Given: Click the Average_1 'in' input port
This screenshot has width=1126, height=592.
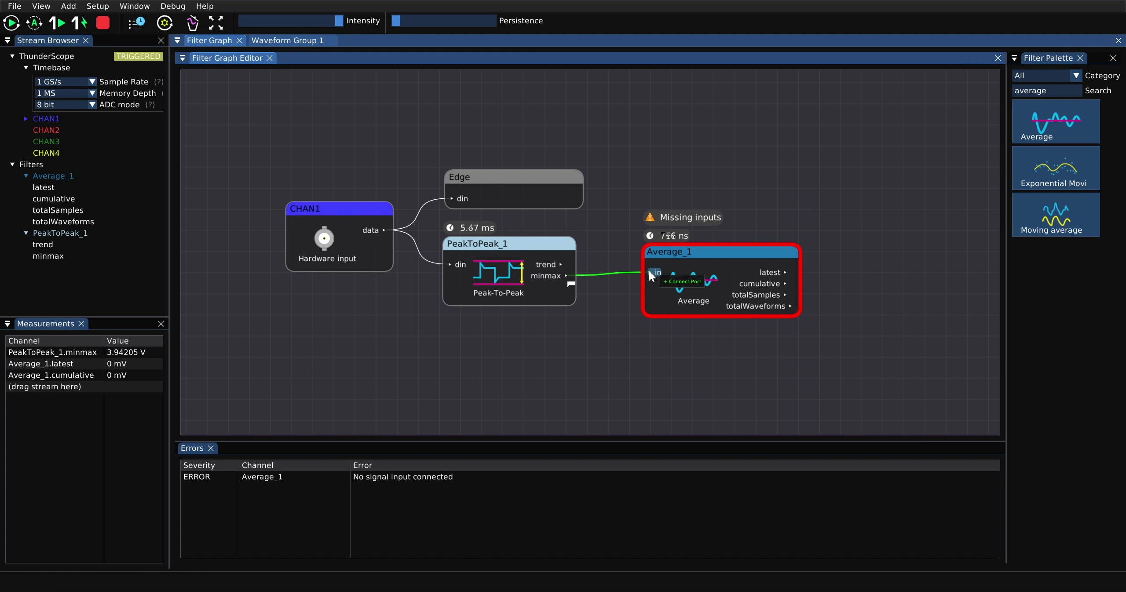Looking at the screenshot, I should (655, 273).
